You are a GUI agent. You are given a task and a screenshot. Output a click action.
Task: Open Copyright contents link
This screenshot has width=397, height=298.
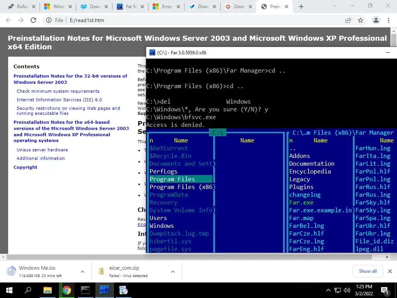click(25, 167)
